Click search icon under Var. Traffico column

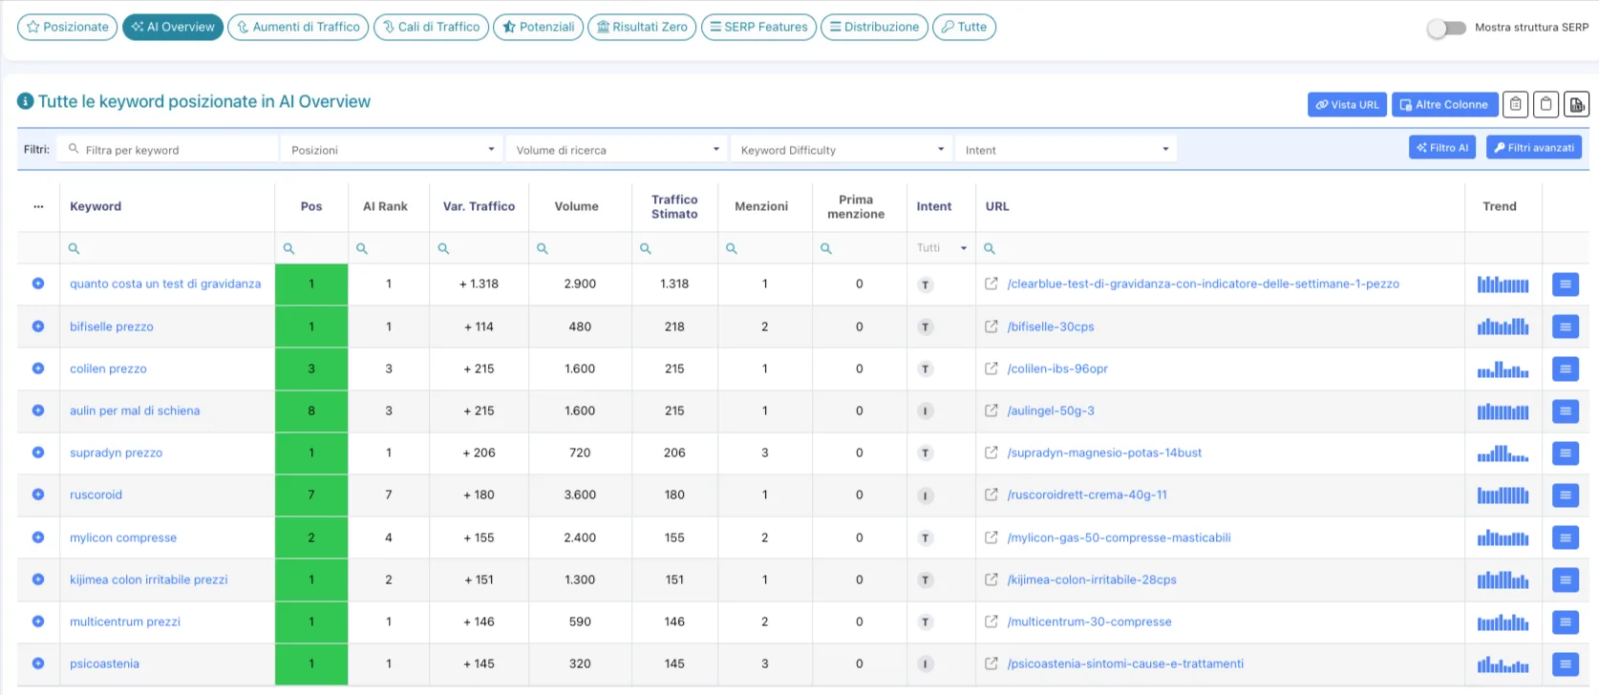(x=443, y=248)
